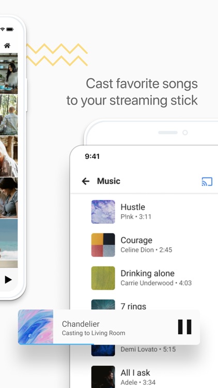This screenshot has width=218, height=388.
Task: Tap 'Demi Lovato • 5:15' subtitle
Action: point(148,349)
